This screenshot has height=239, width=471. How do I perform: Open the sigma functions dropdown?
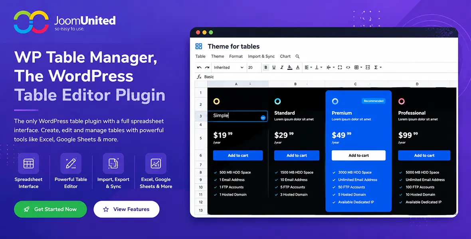[x=378, y=67]
